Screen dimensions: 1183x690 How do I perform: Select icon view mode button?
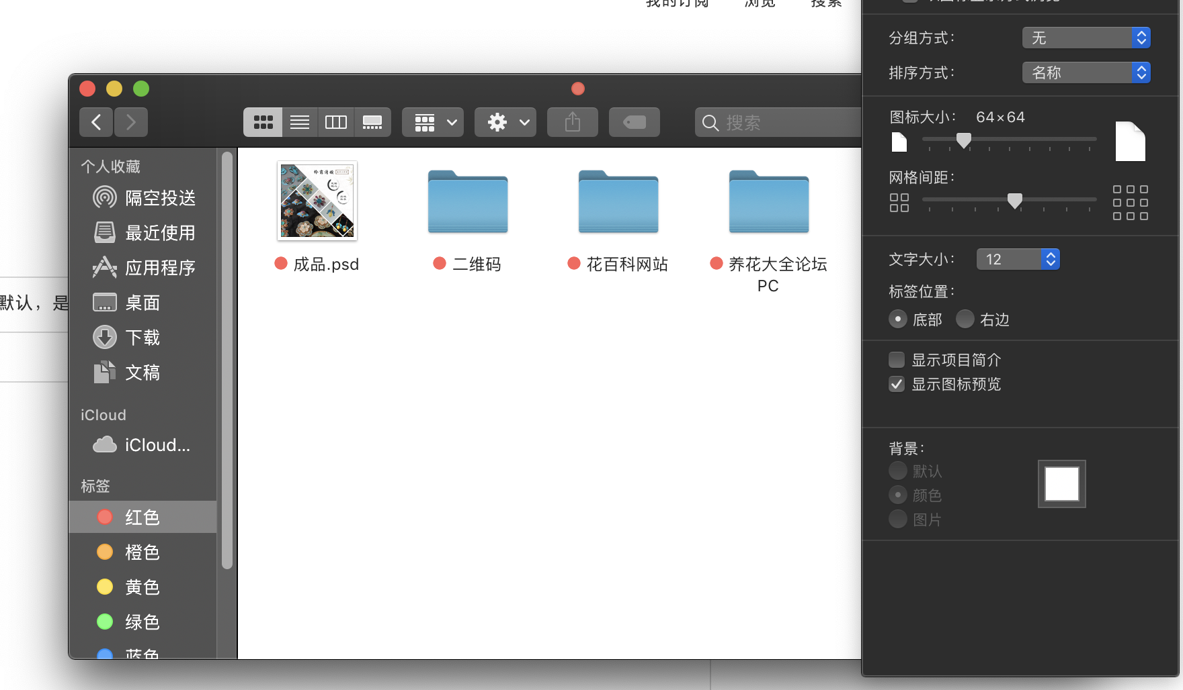(x=263, y=122)
